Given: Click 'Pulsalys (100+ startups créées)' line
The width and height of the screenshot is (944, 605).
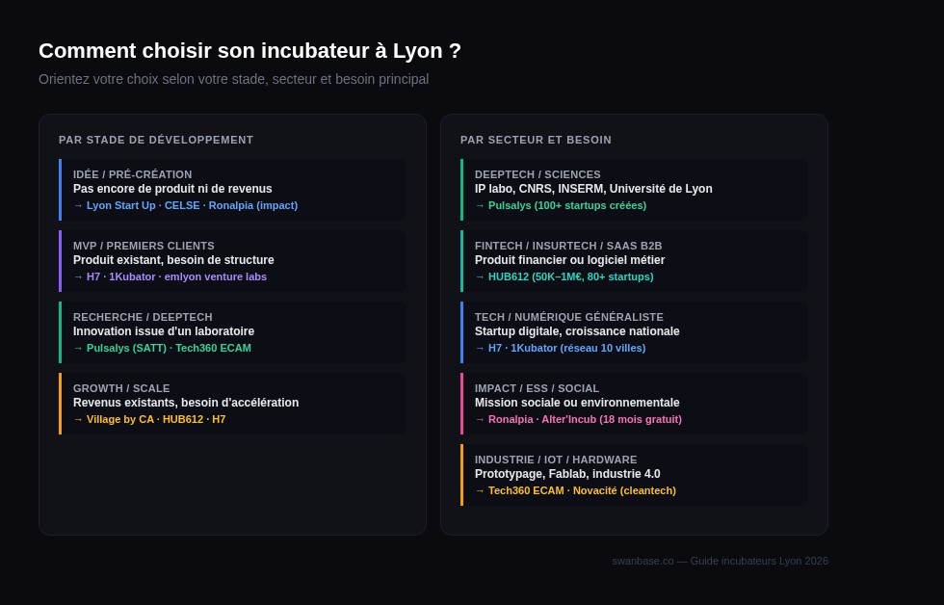Looking at the screenshot, I should (561, 205).
